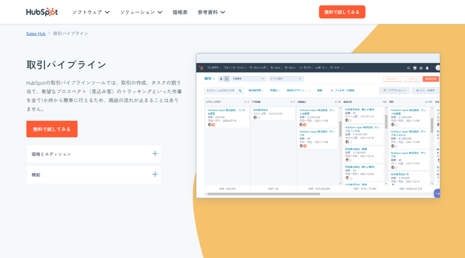The width and height of the screenshot is (465, 258).
Task: Open the settings gear icon in the app navbar
Action: click(x=421, y=68)
